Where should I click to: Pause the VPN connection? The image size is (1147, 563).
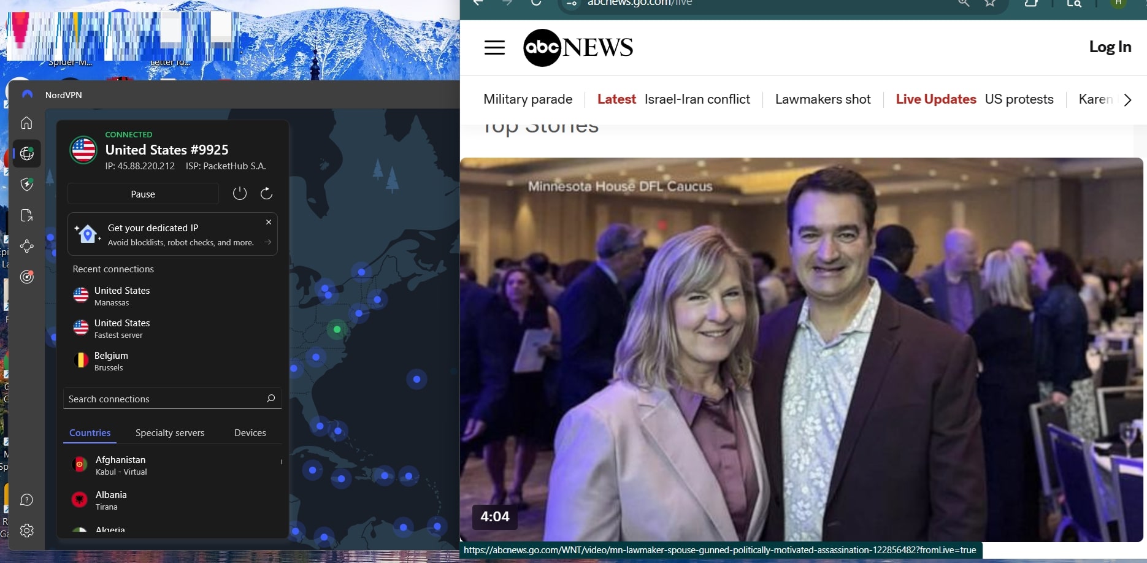(143, 193)
